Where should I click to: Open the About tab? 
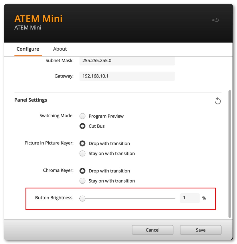click(x=60, y=49)
